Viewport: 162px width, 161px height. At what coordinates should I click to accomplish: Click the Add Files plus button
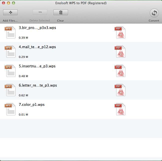coord(10,12)
